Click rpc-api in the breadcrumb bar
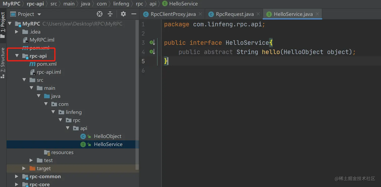This screenshot has width=381, height=187. [x=35, y=4]
